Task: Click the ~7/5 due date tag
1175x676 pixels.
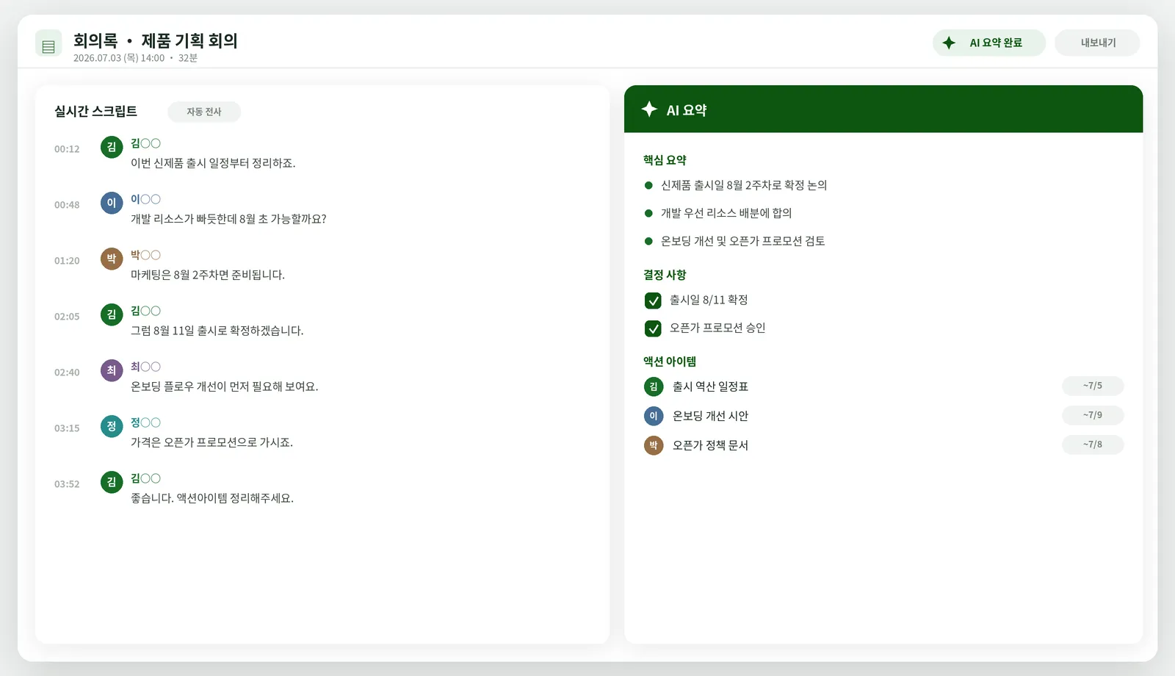Action: [x=1093, y=386]
